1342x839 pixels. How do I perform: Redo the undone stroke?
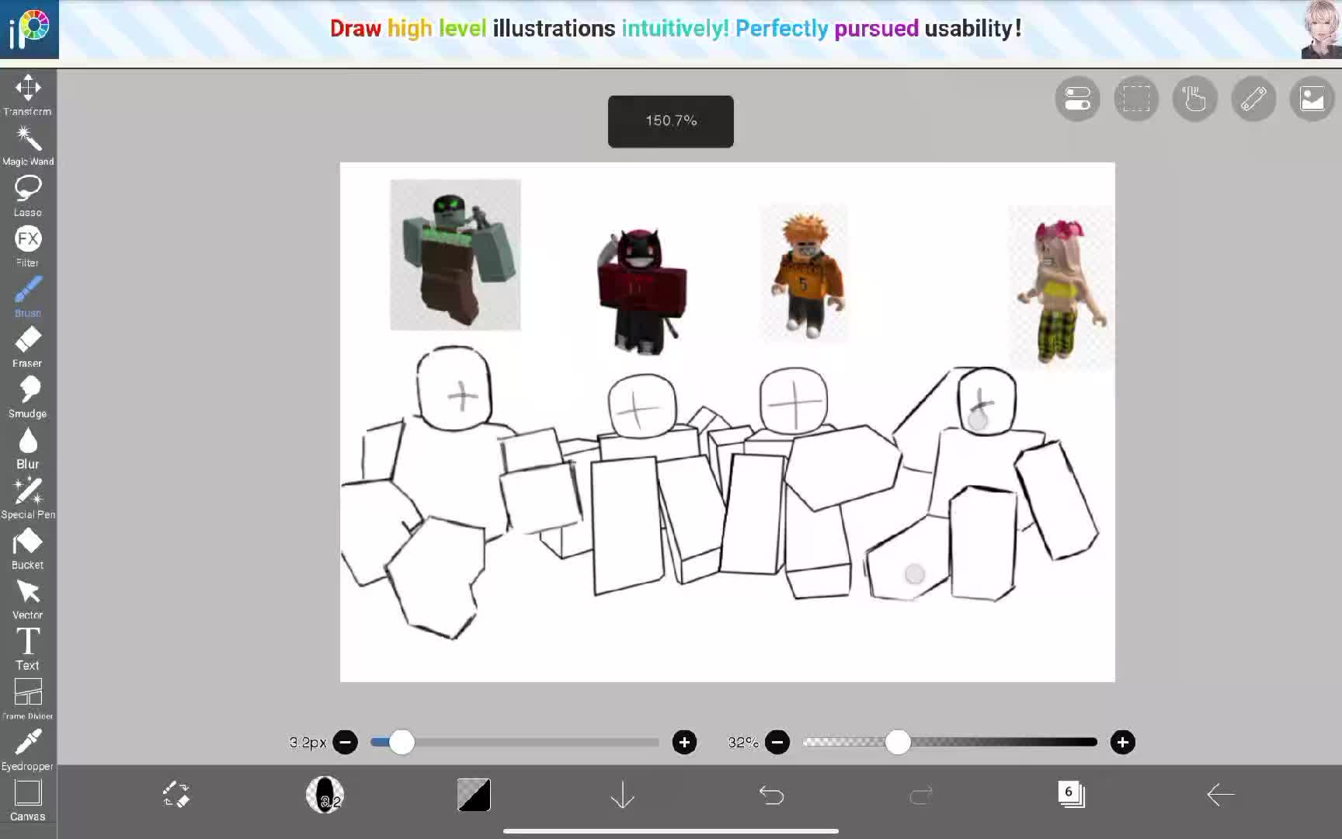[x=921, y=795]
